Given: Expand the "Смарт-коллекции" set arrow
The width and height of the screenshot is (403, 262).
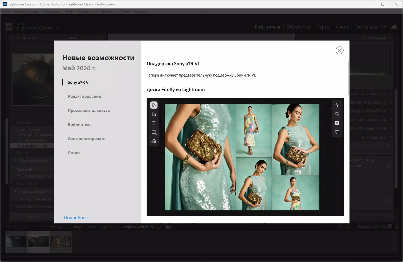Looking at the screenshot, I should pos(16,199).
